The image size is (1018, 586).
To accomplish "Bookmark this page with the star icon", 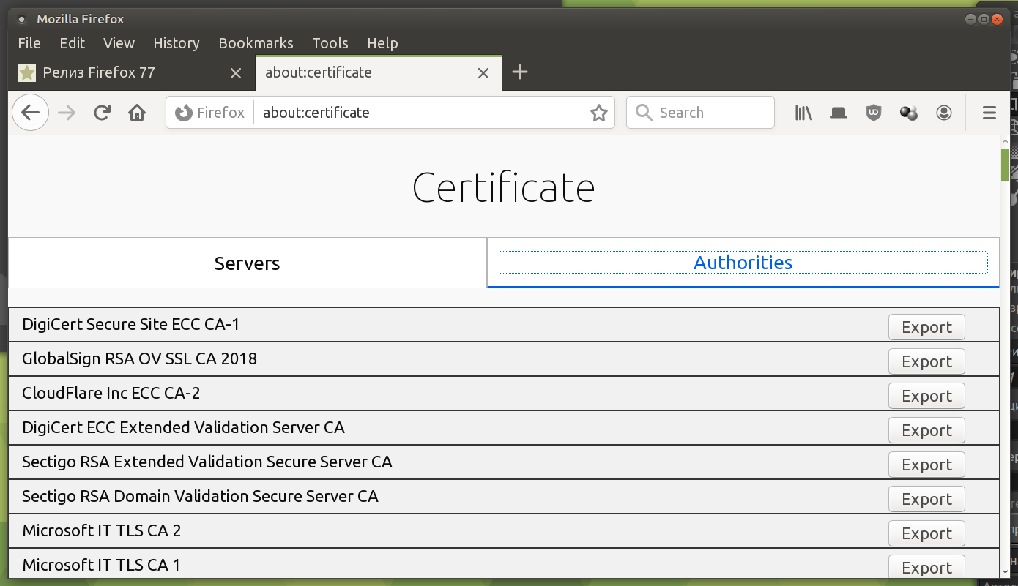I will coord(599,113).
